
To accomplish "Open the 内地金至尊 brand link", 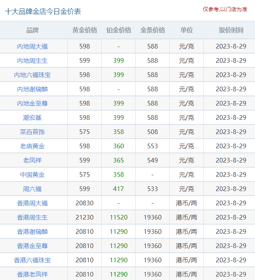I will pyautogui.click(x=32, y=103).
